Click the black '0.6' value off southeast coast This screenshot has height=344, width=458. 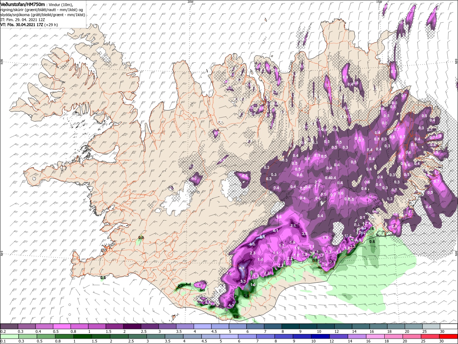(372, 242)
